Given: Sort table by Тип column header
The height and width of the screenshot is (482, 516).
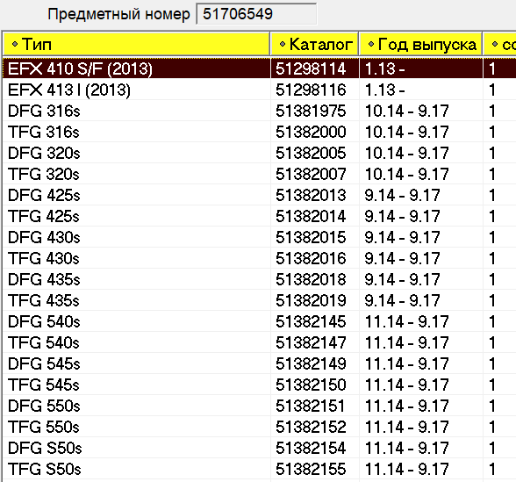Looking at the screenshot, I should [136, 44].
